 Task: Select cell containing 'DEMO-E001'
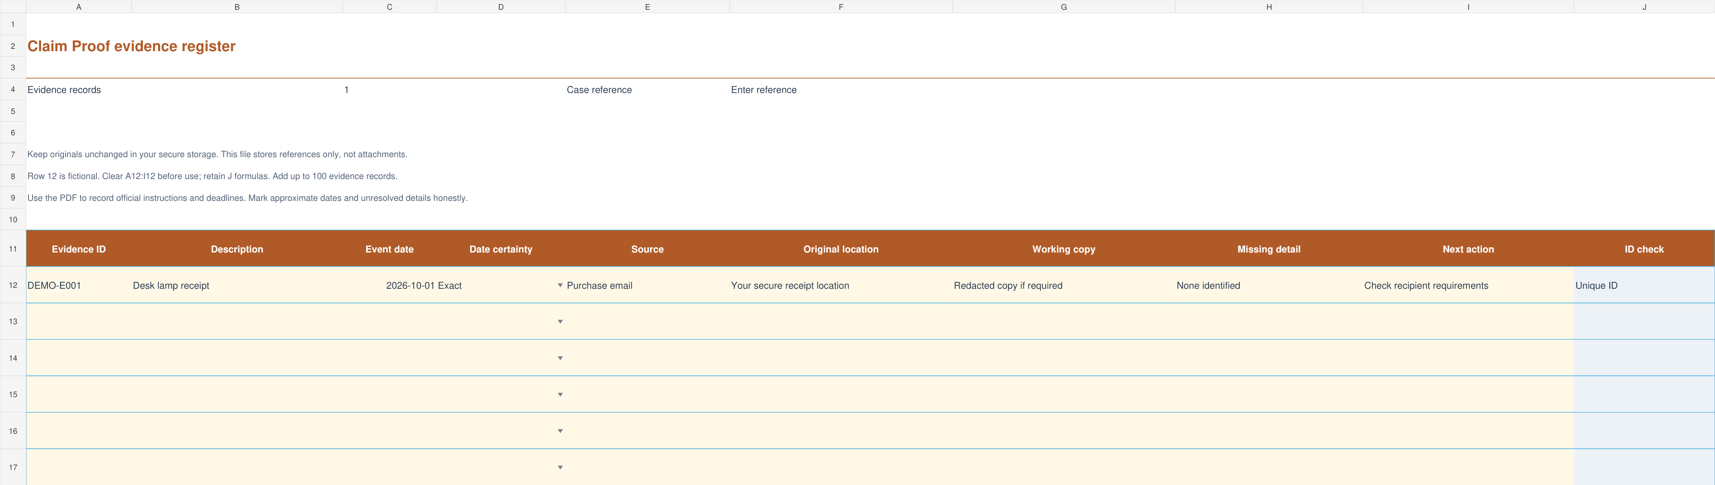[x=79, y=286]
